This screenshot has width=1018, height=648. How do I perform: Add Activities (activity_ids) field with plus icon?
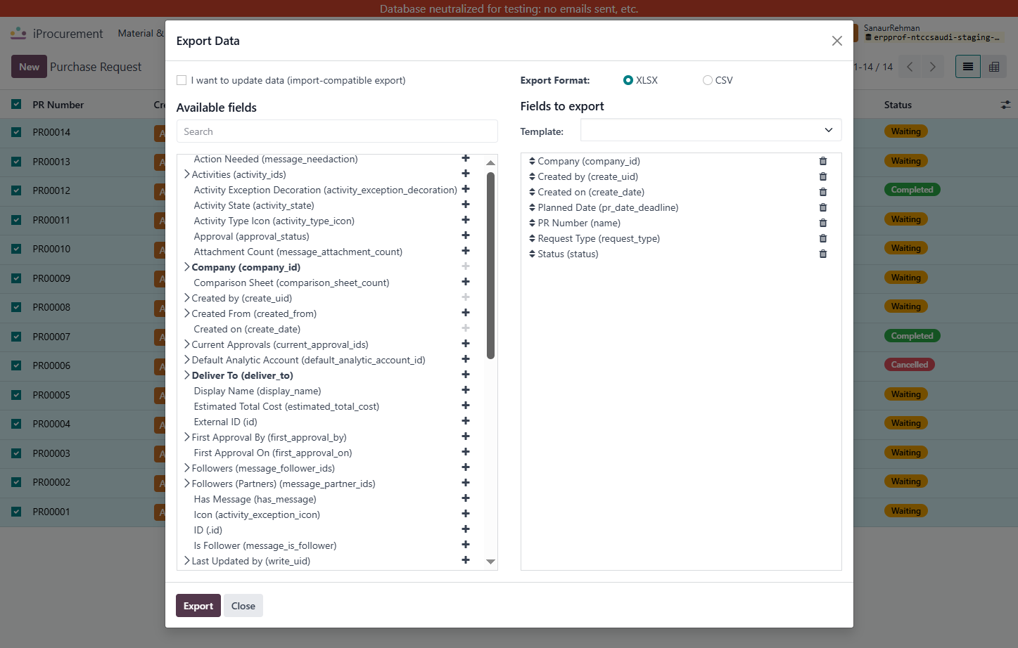[466, 174]
